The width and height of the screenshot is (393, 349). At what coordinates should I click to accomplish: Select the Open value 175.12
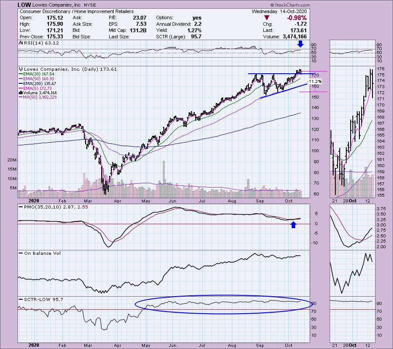point(55,18)
